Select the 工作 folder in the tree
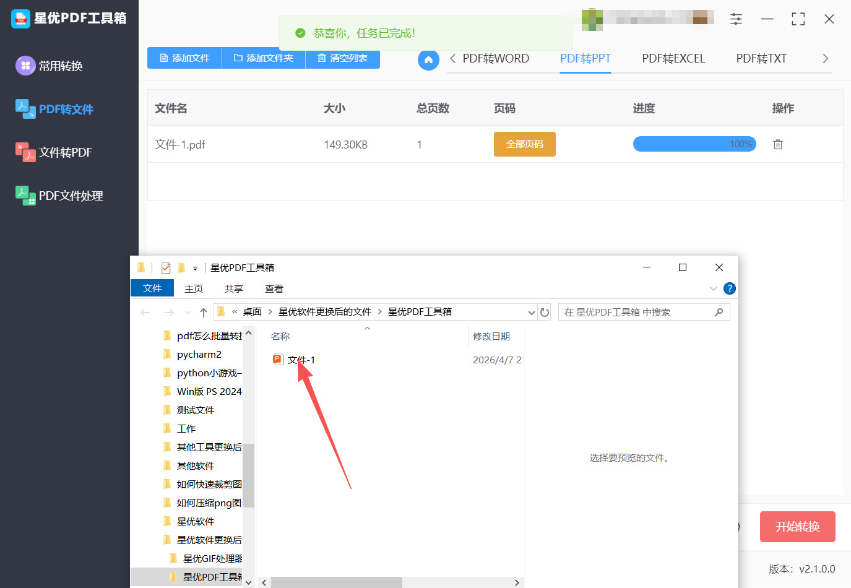This screenshot has width=851, height=588. [186, 428]
